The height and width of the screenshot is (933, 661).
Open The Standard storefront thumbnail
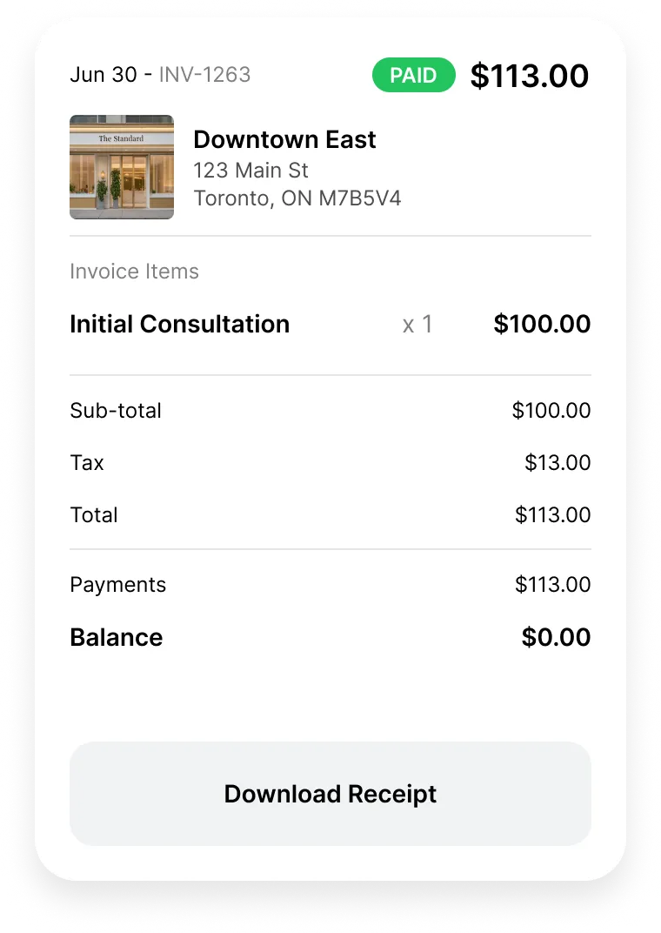point(122,167)
